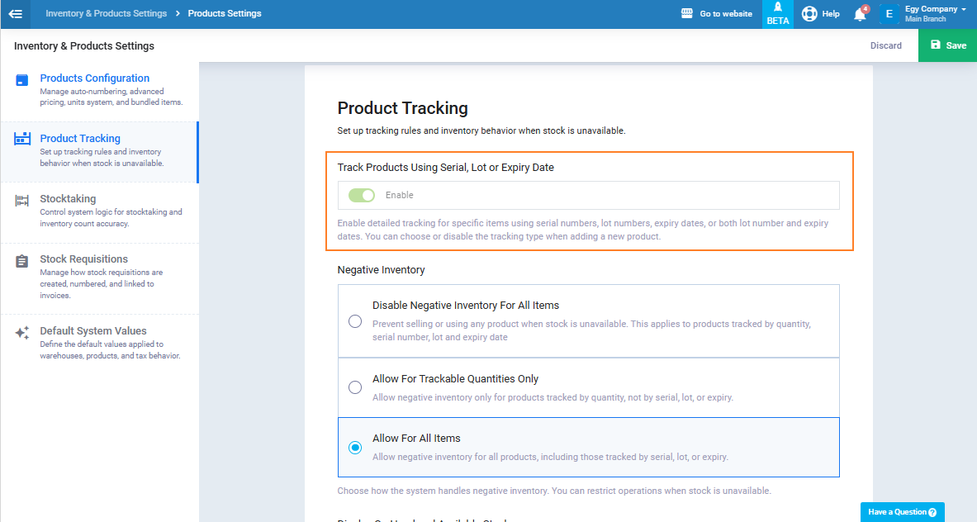977x522 pixels.
Task: Click the Go to website store icon
Action: pos(686,14)
